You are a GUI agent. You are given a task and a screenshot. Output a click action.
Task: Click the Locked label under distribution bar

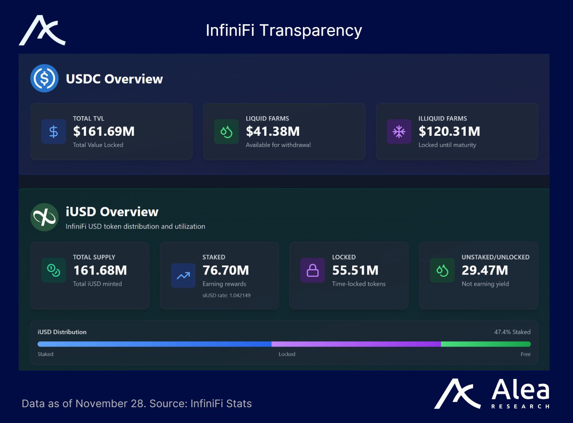click(287, 354)
